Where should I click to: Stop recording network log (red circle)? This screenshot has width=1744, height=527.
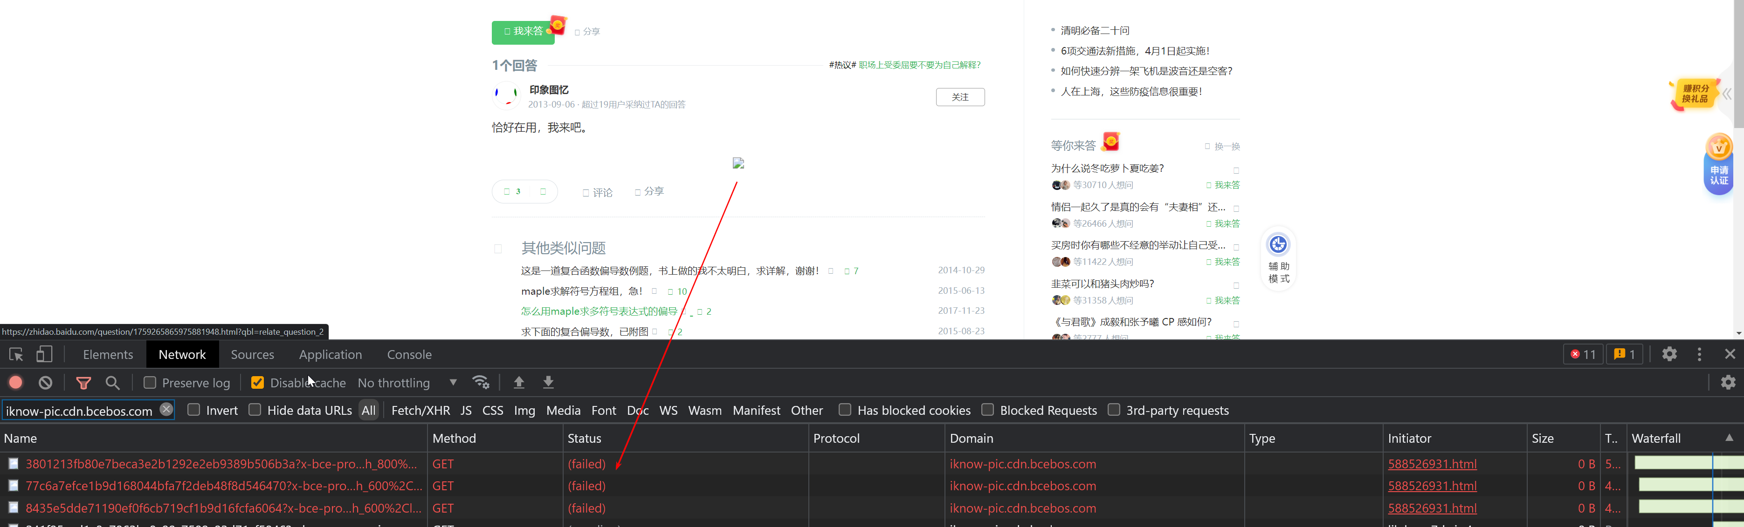point(15,383)
